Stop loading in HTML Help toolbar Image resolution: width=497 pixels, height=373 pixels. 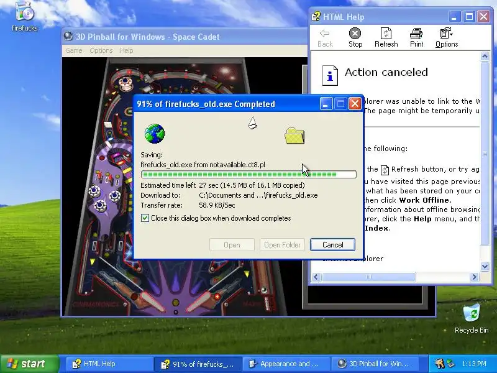click(x=355, y=38)
